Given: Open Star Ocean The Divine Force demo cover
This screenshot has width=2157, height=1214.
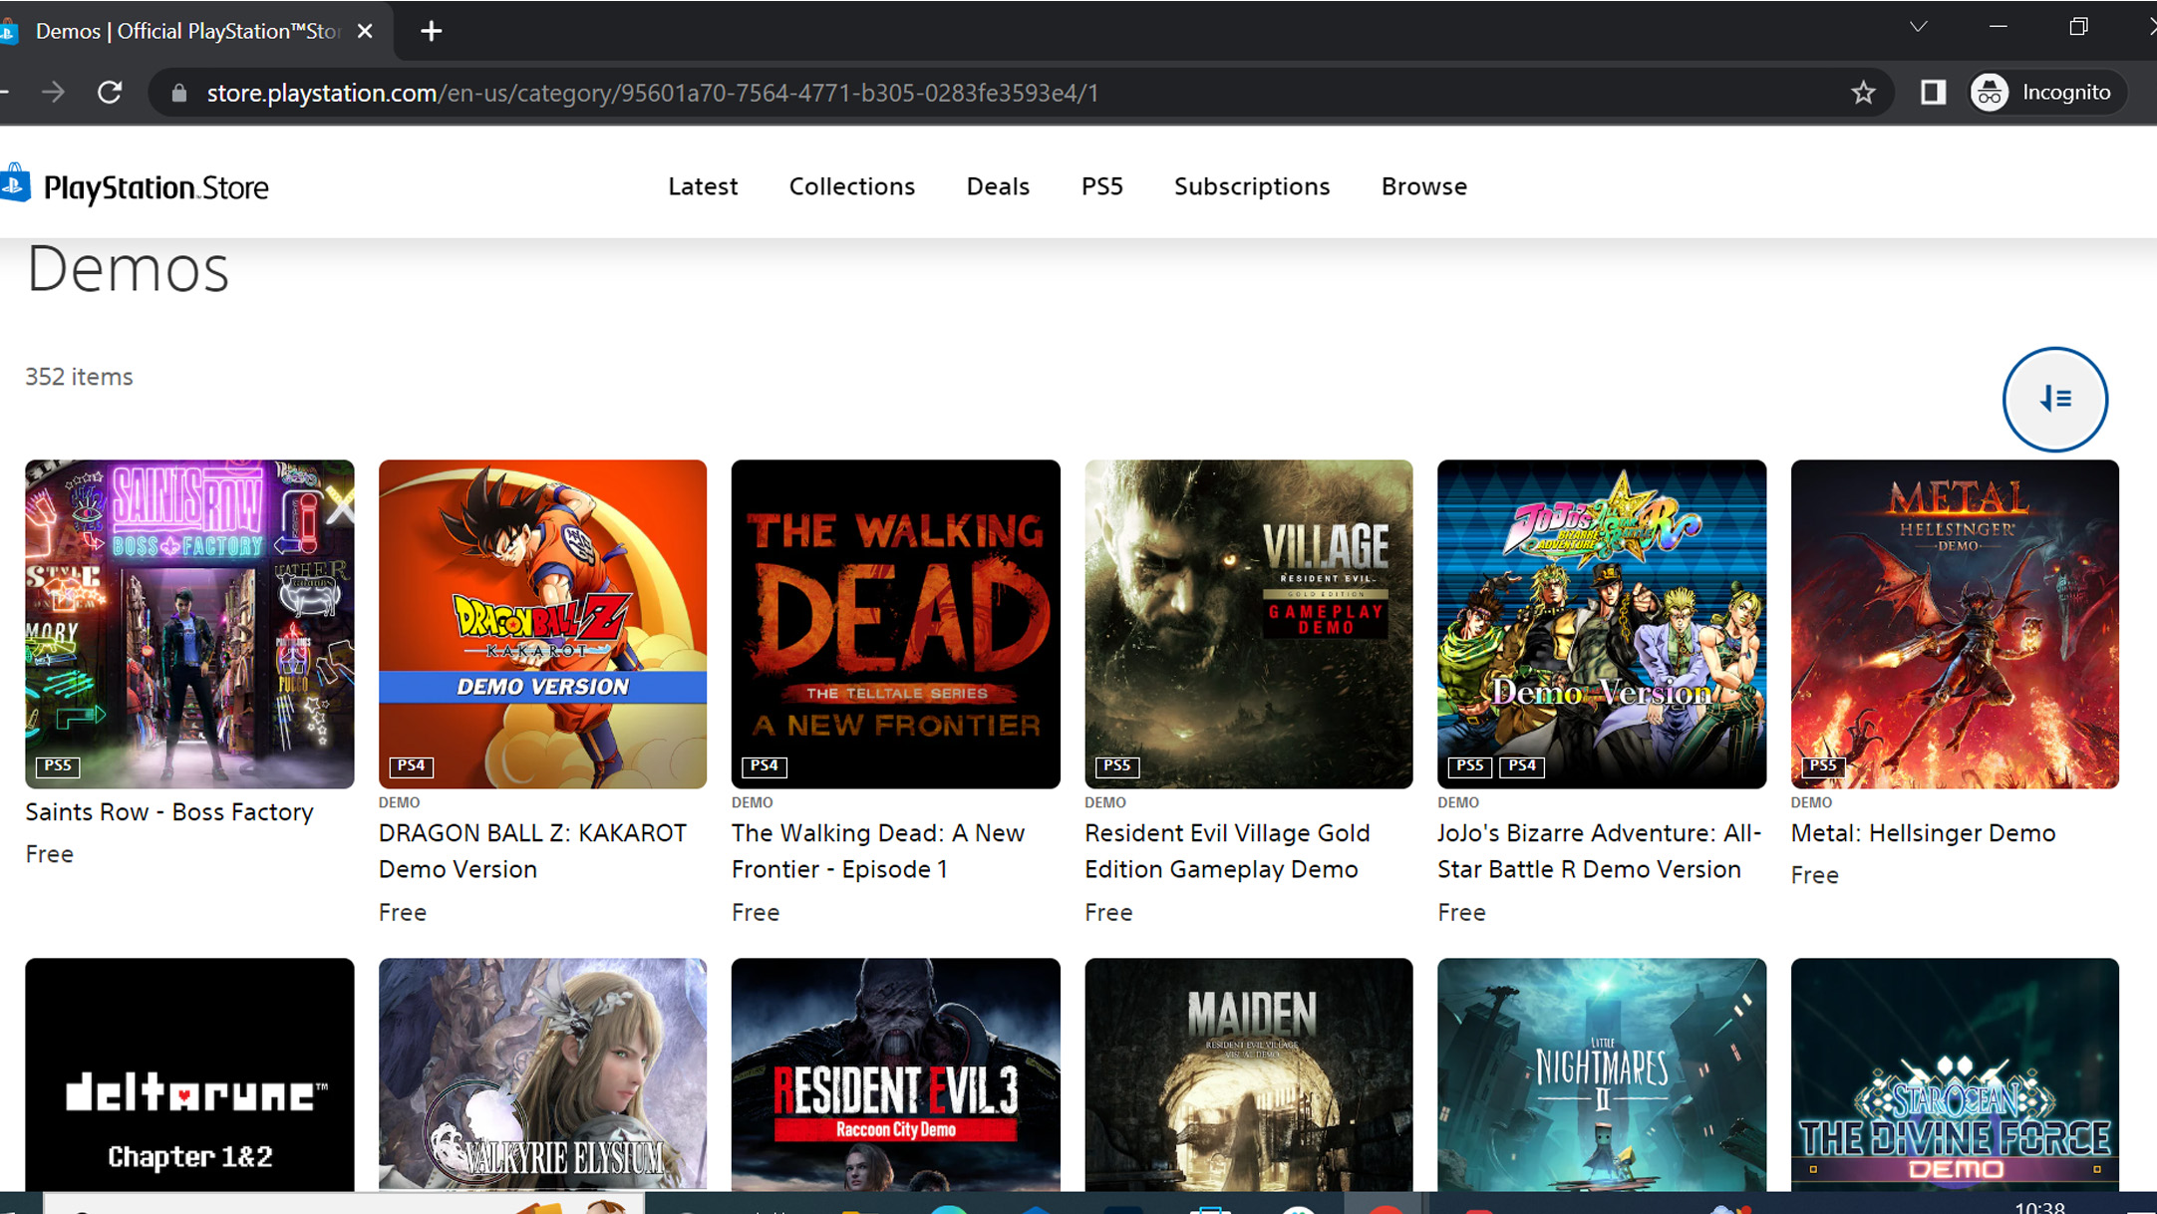Looking at the screenshot, I should 1955,1074.
